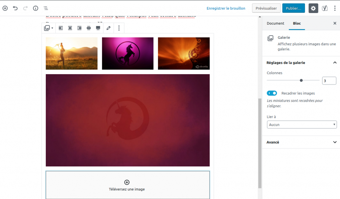Align gallery block to the right
This screenshot has height=199, width=340.
(79, 28)
